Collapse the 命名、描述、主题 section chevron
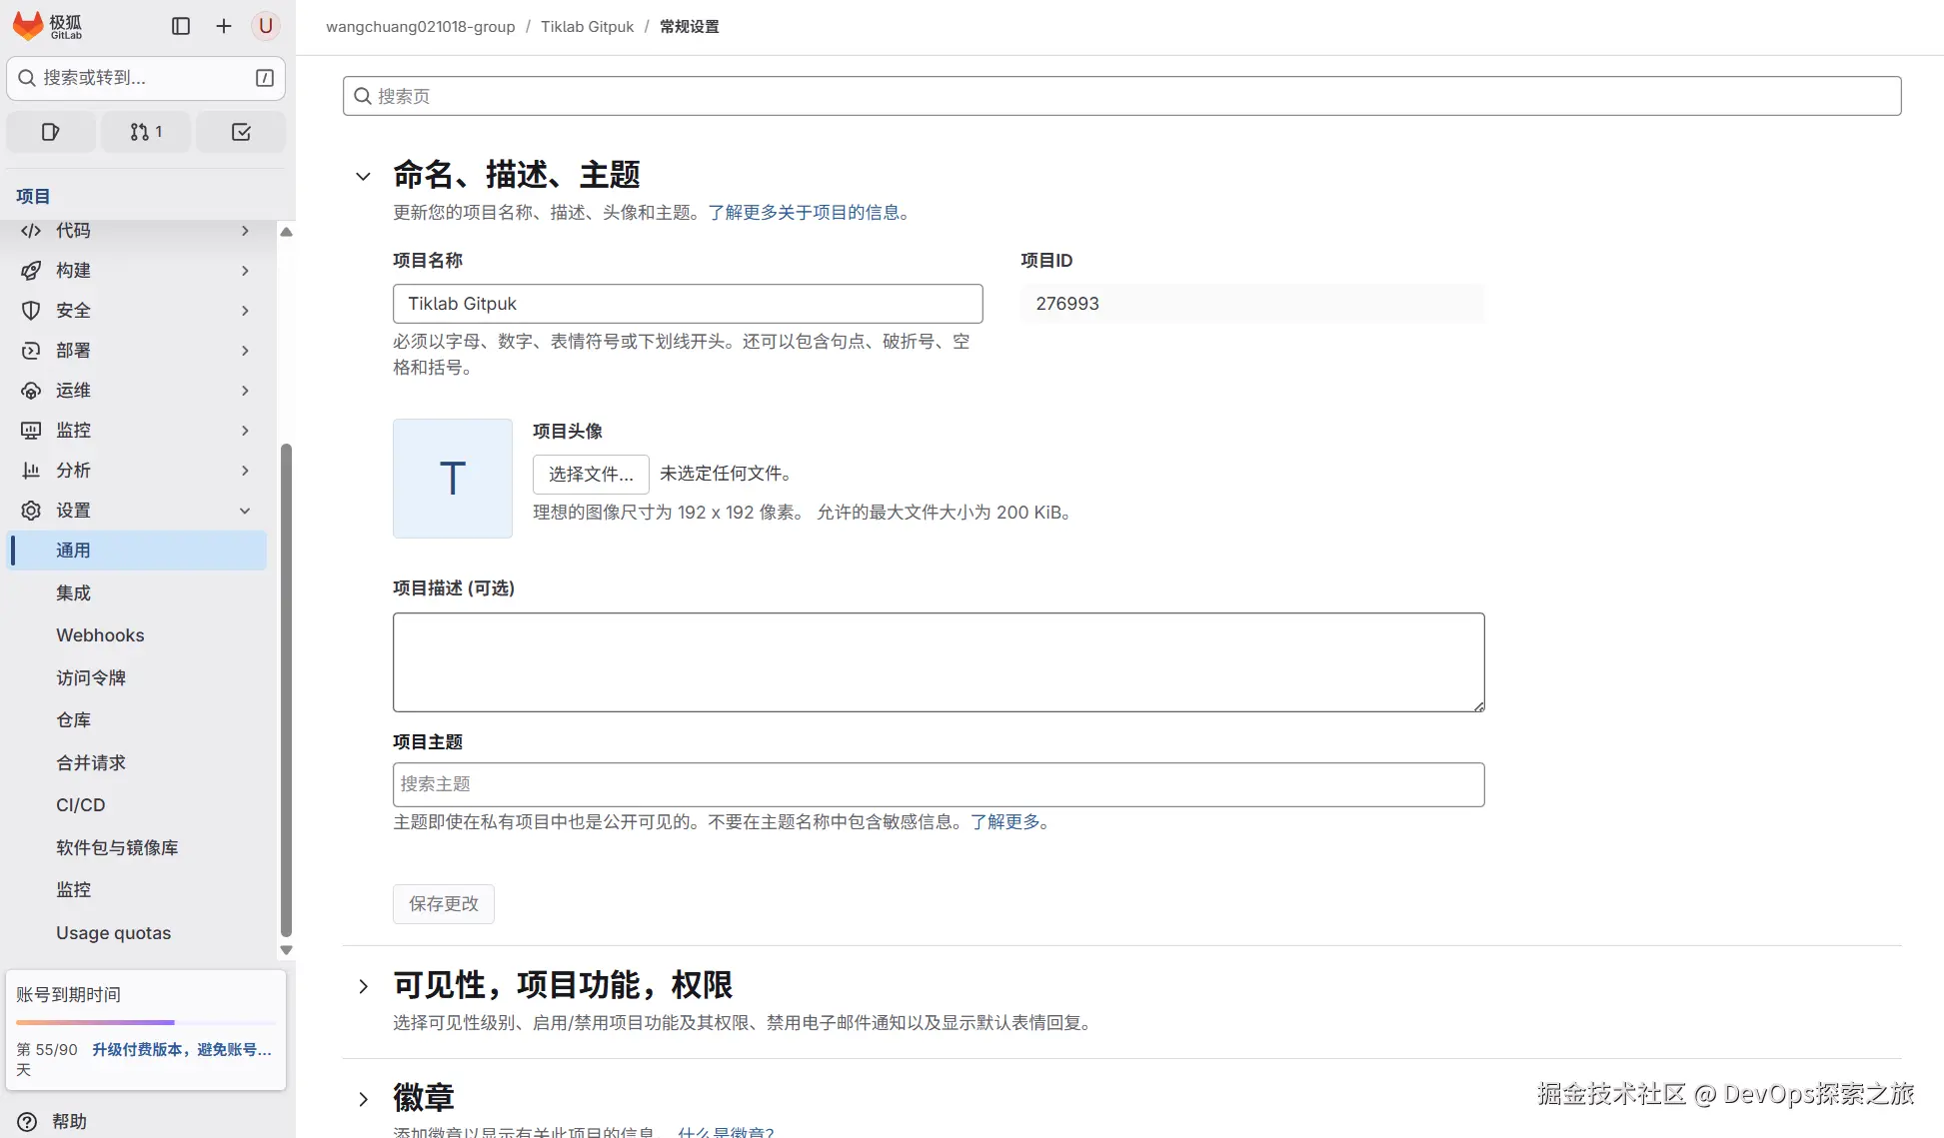The width and height of the screenshot is (1944, 1138). [x=363, y=176]
